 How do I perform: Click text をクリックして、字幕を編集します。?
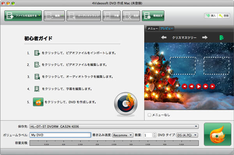click(67, 89)
